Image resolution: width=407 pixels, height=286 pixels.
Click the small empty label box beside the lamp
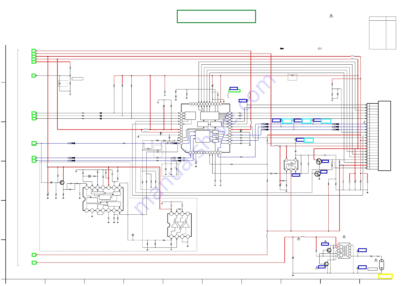(372, 269)
